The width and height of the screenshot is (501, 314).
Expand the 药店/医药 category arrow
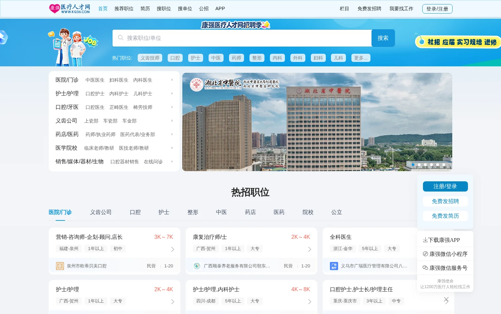pos(172,134)
